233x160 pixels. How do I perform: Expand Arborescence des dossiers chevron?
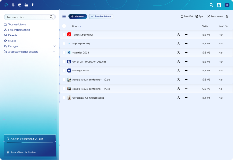point(54,52)
